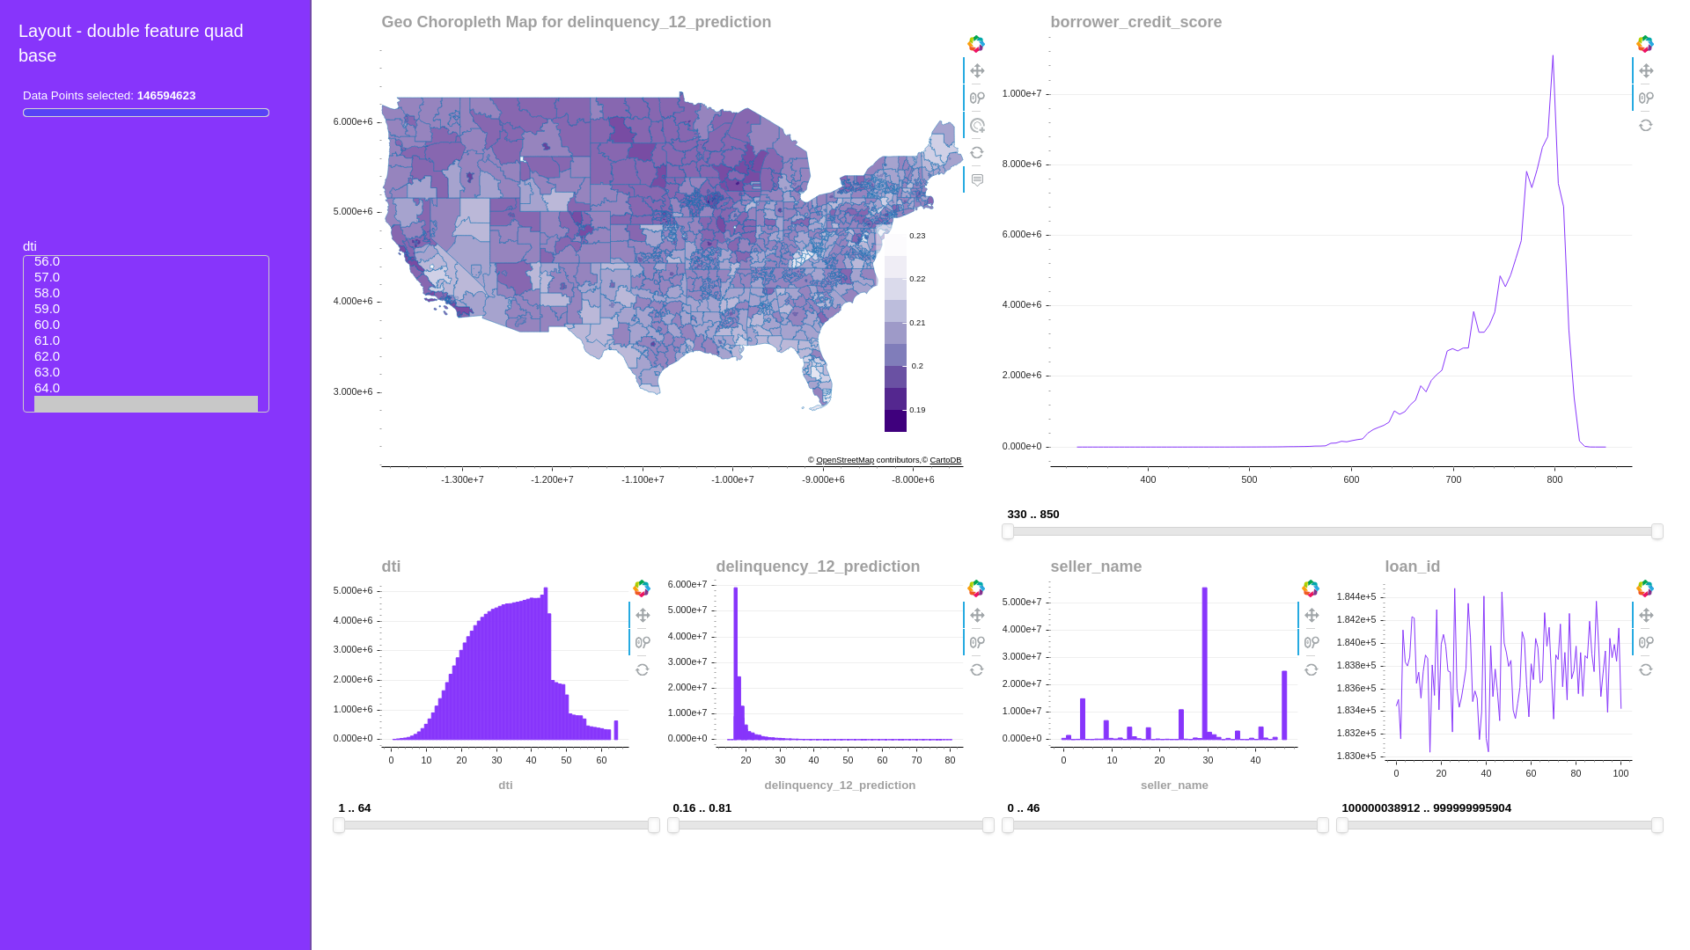The width and height of the screenshot is (1690, 950).
Task: Click horizontal scrollbar in dti list box
Action: pos(146,404)
